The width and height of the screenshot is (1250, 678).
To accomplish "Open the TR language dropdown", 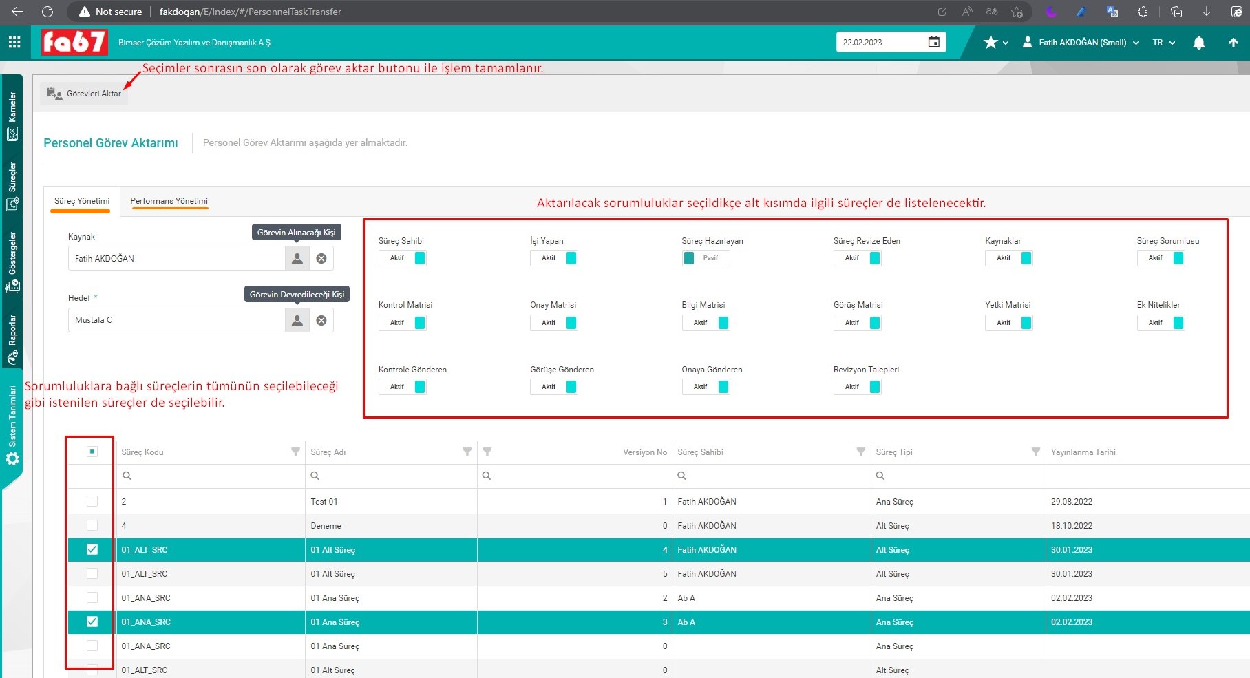I will click(1163, 43).
